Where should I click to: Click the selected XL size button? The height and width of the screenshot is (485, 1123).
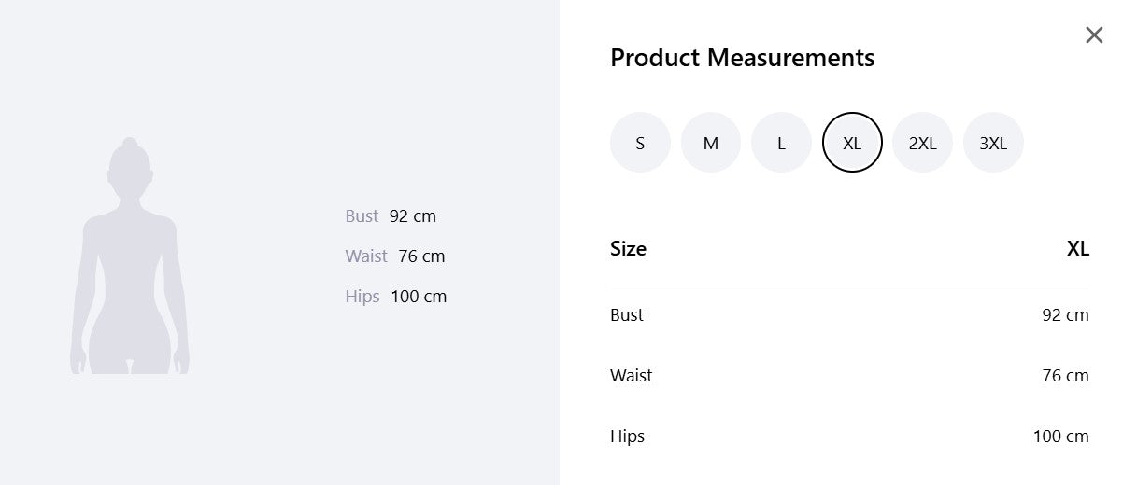tap(852, 143)
